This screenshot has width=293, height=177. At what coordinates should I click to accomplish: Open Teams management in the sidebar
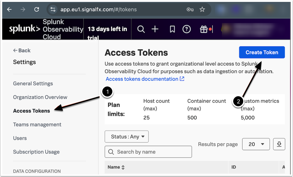coord(37,124)
